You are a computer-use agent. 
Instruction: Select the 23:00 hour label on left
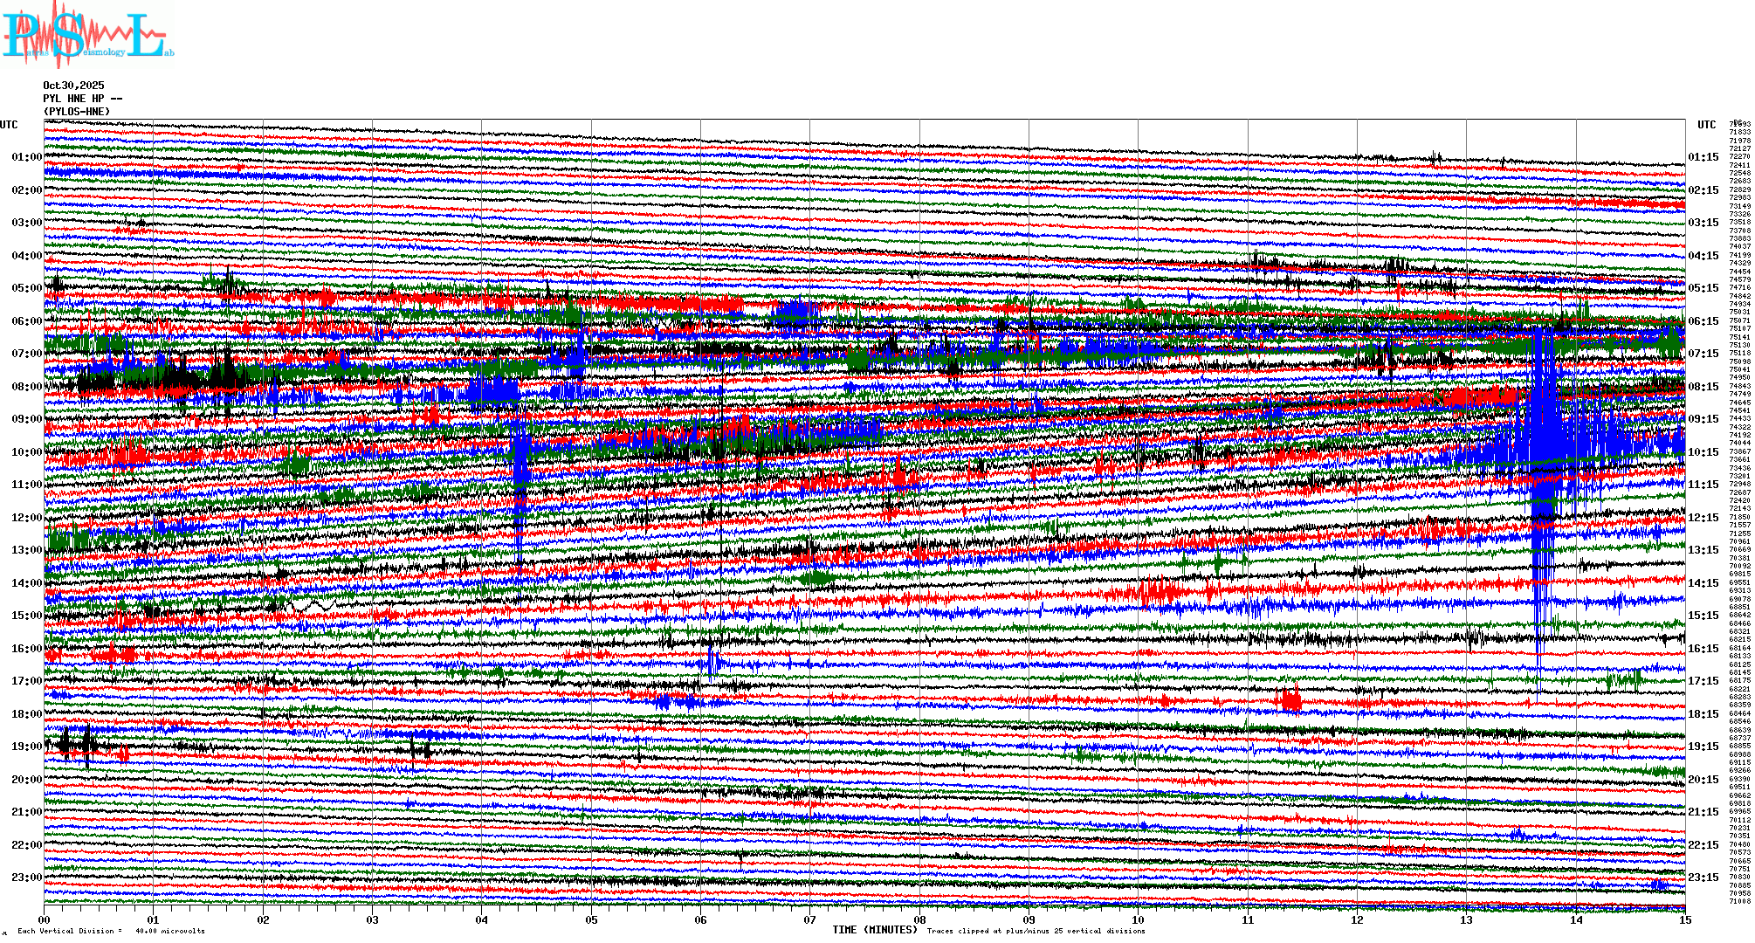tap(26, 878)
